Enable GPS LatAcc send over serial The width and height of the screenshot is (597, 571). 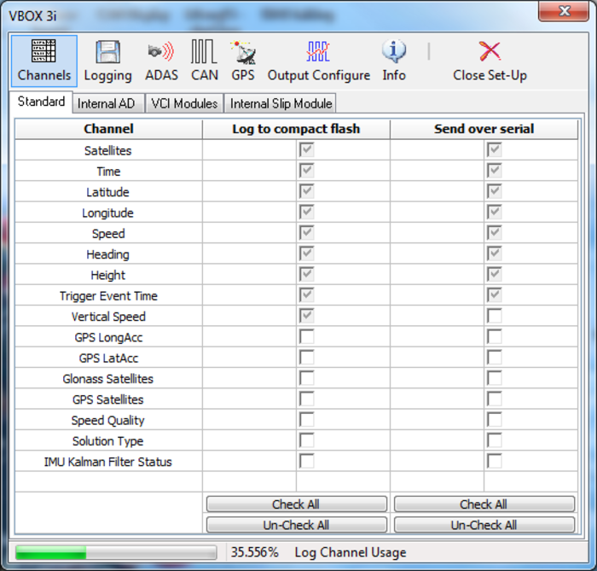coord(494,358)
